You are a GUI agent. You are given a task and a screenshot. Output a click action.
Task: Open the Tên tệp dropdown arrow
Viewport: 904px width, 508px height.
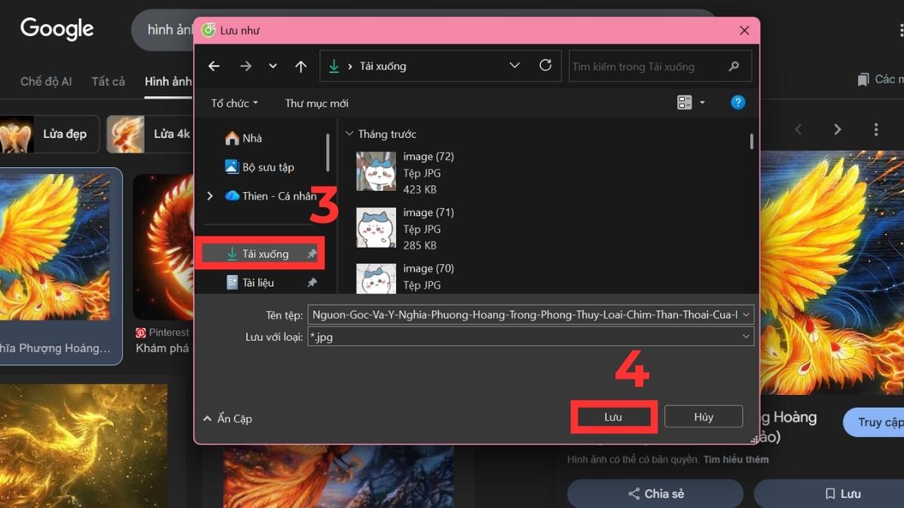[x=747, y=315]
